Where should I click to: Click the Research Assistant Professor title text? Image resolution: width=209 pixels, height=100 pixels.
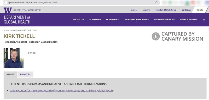coord(31,42)
